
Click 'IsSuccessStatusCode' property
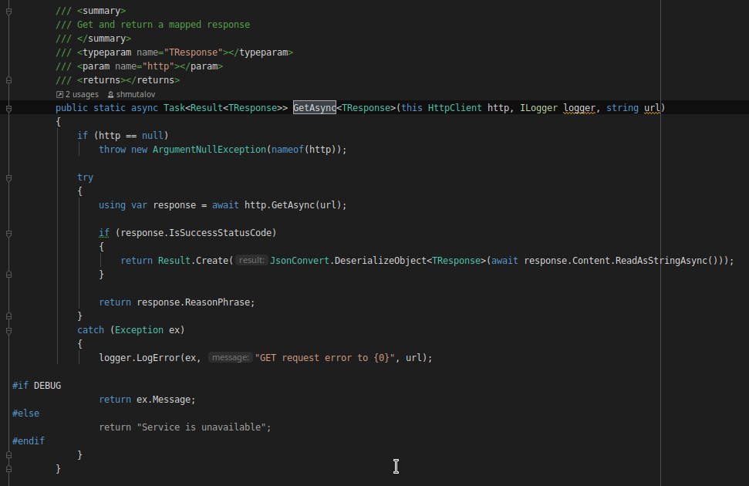pos(220,233)
